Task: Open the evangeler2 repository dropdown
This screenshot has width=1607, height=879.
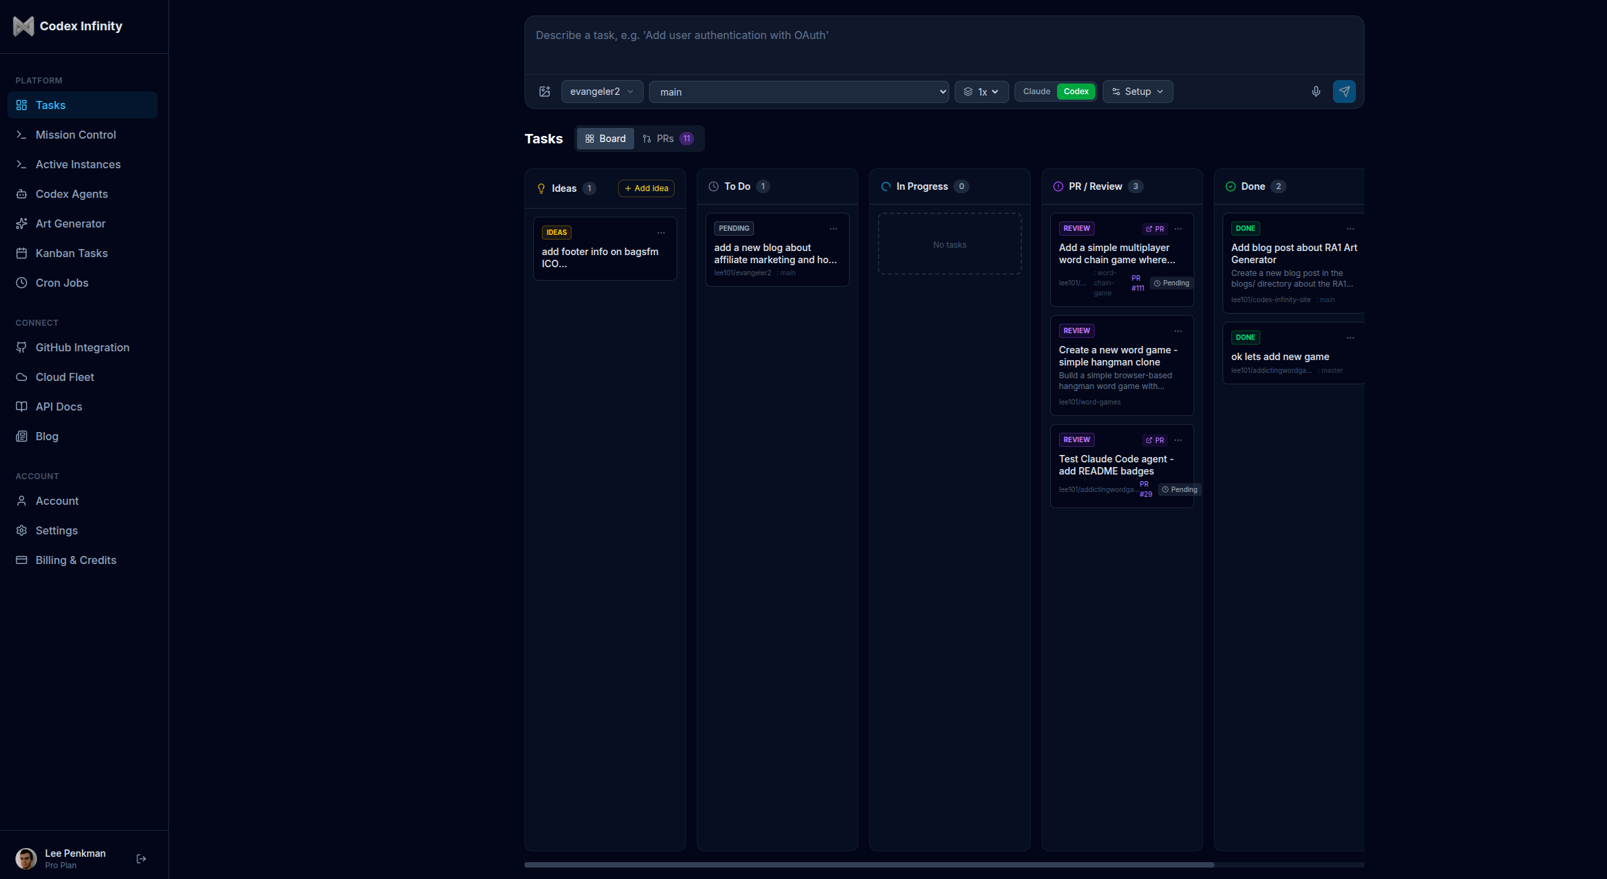Action: coord(601,92)
